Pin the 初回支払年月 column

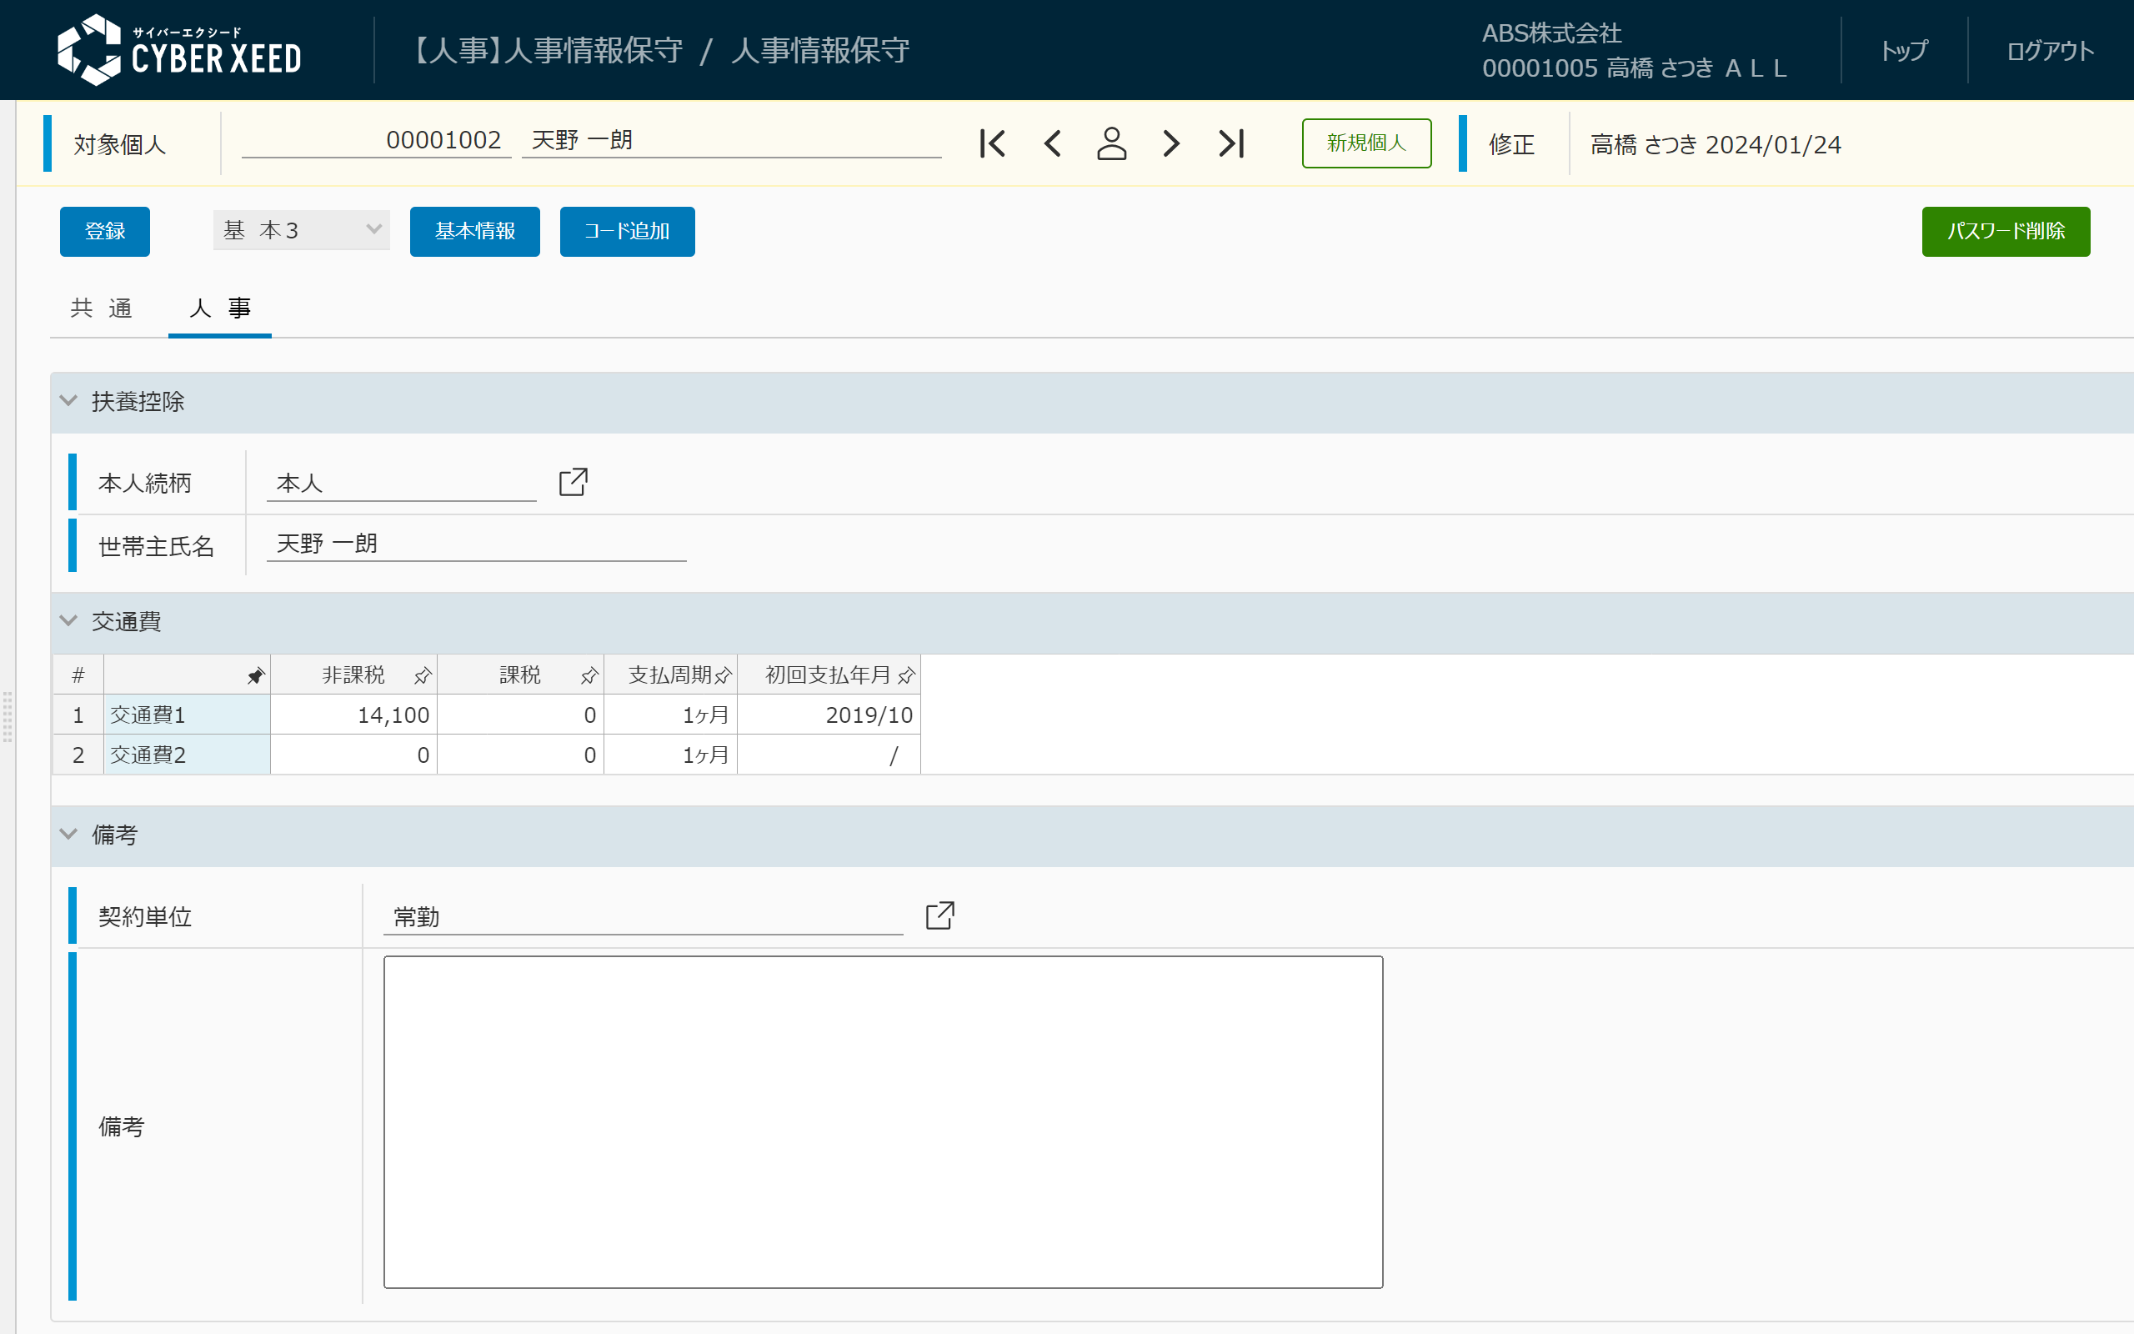coord(906,676)
